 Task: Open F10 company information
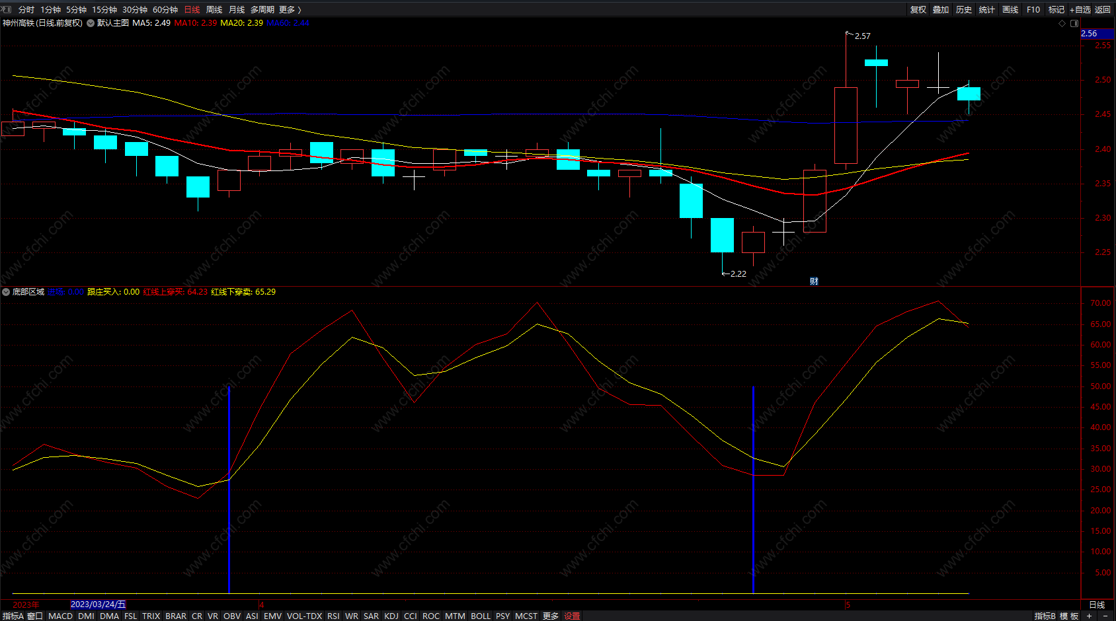[x=1033, y=9]
